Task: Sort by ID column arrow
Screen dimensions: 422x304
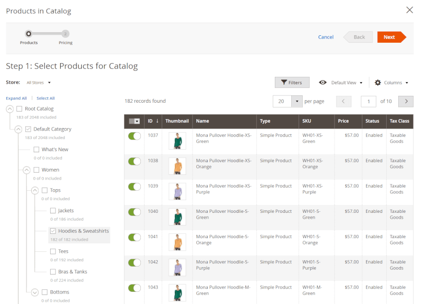Action: (157, 121)
